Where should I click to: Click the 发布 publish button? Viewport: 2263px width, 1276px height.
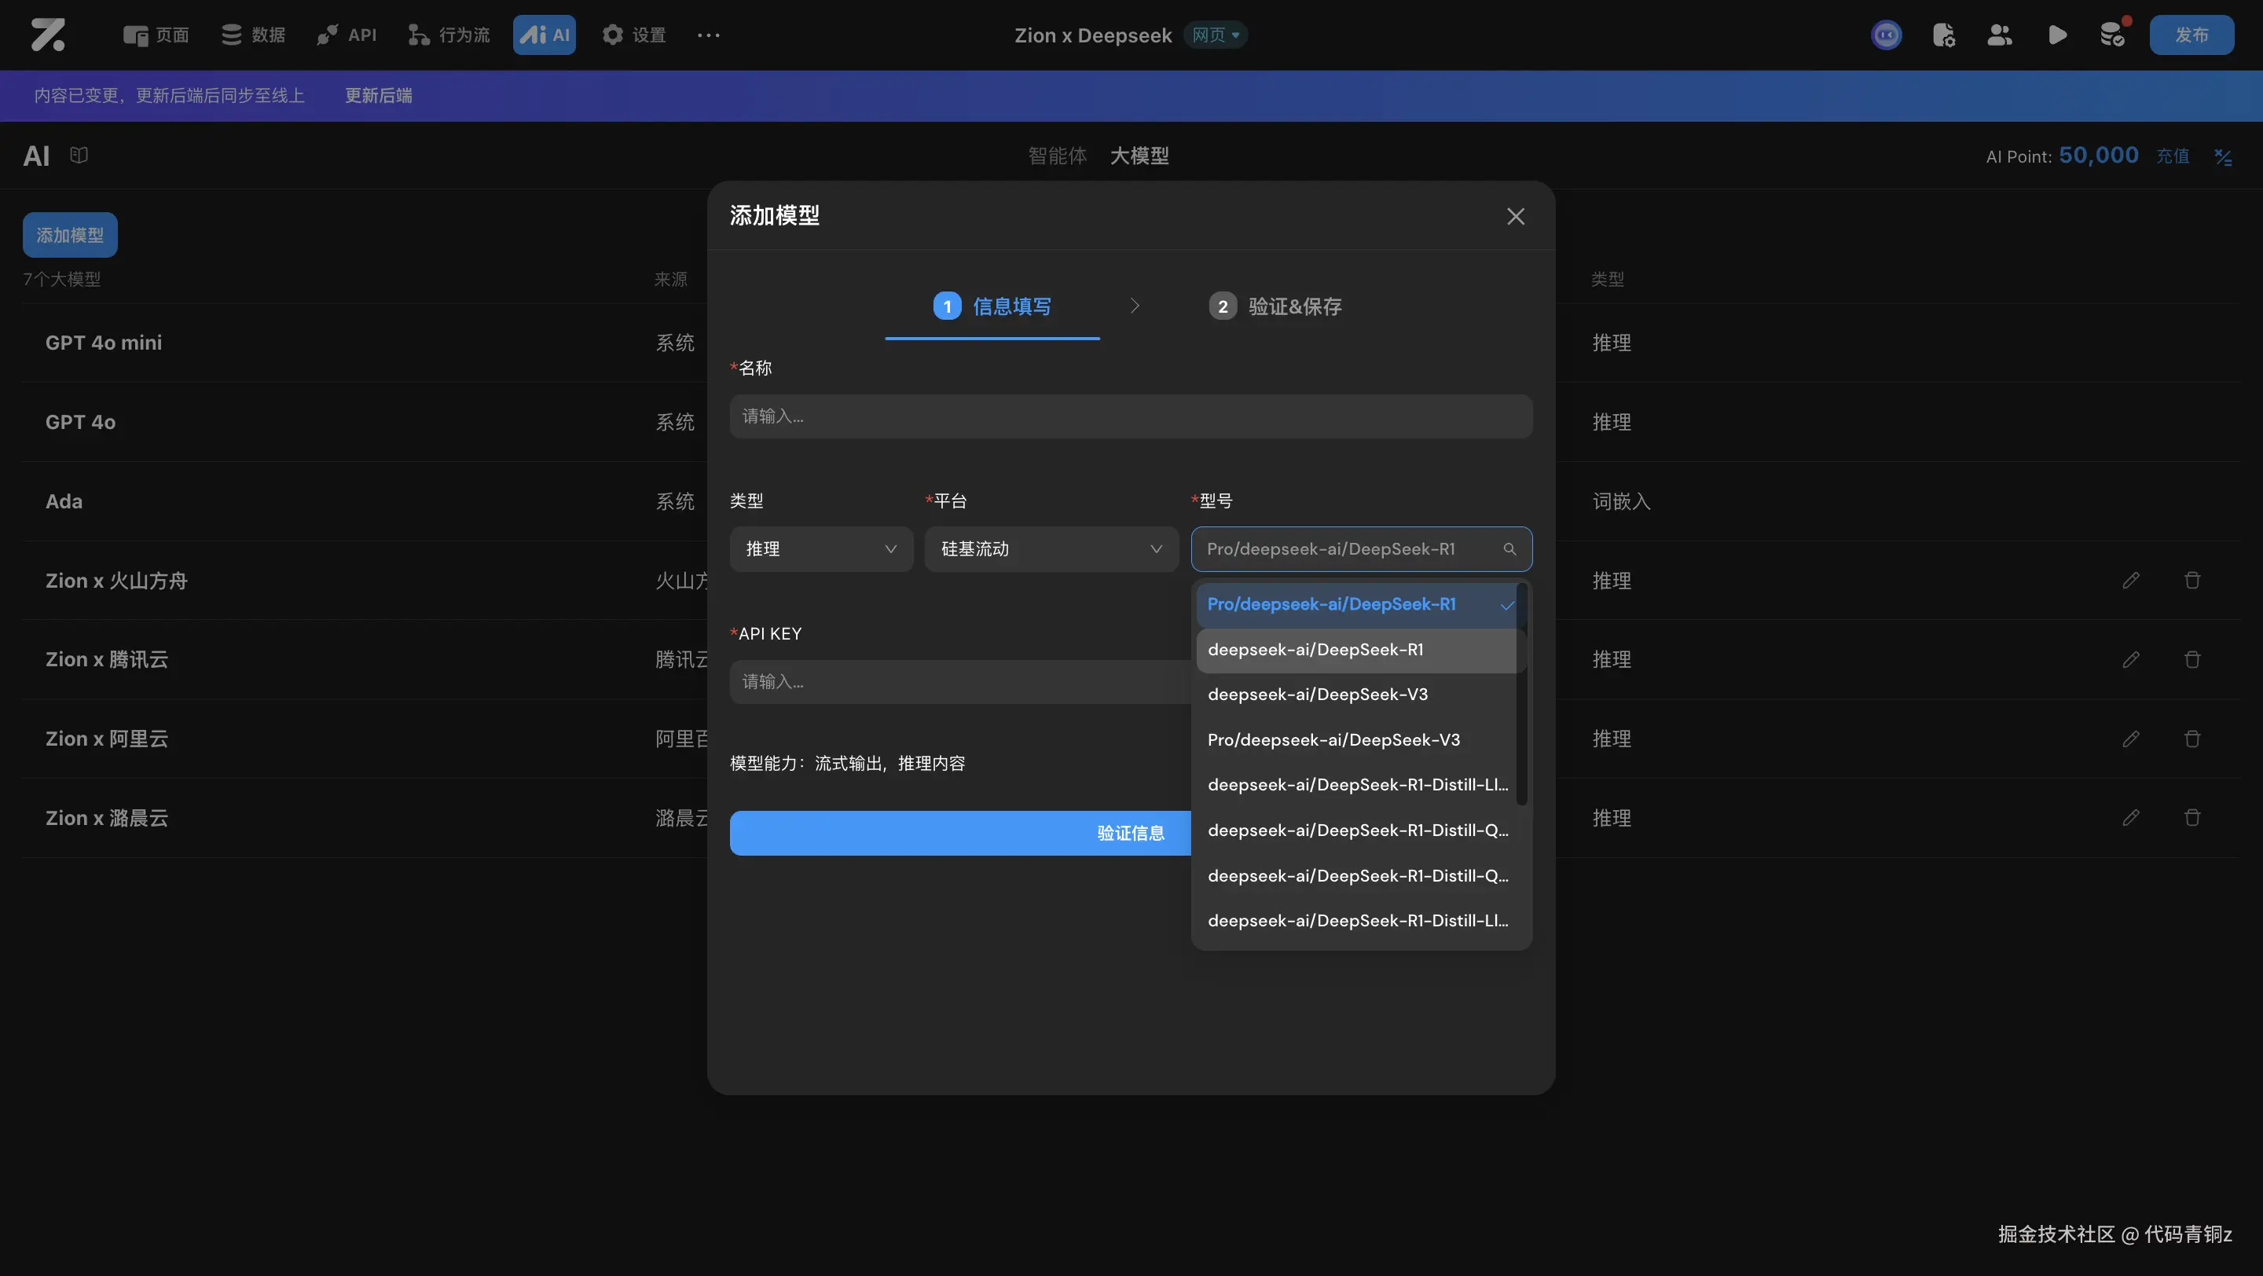pyautogui.click(x=2191, y=35)
